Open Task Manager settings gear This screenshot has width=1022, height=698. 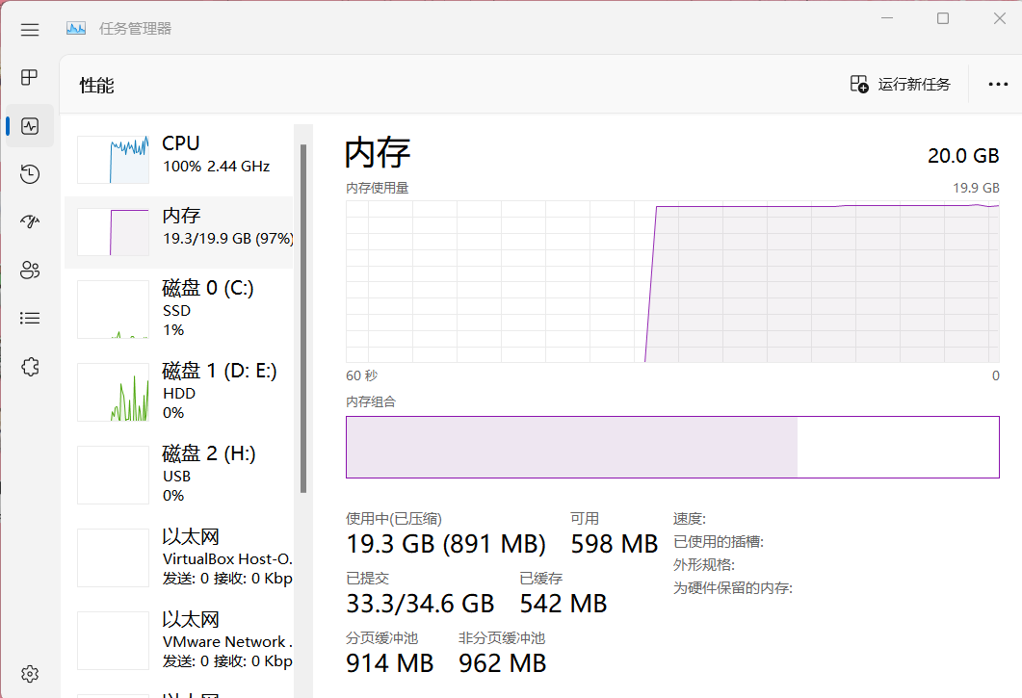[30, 673]
